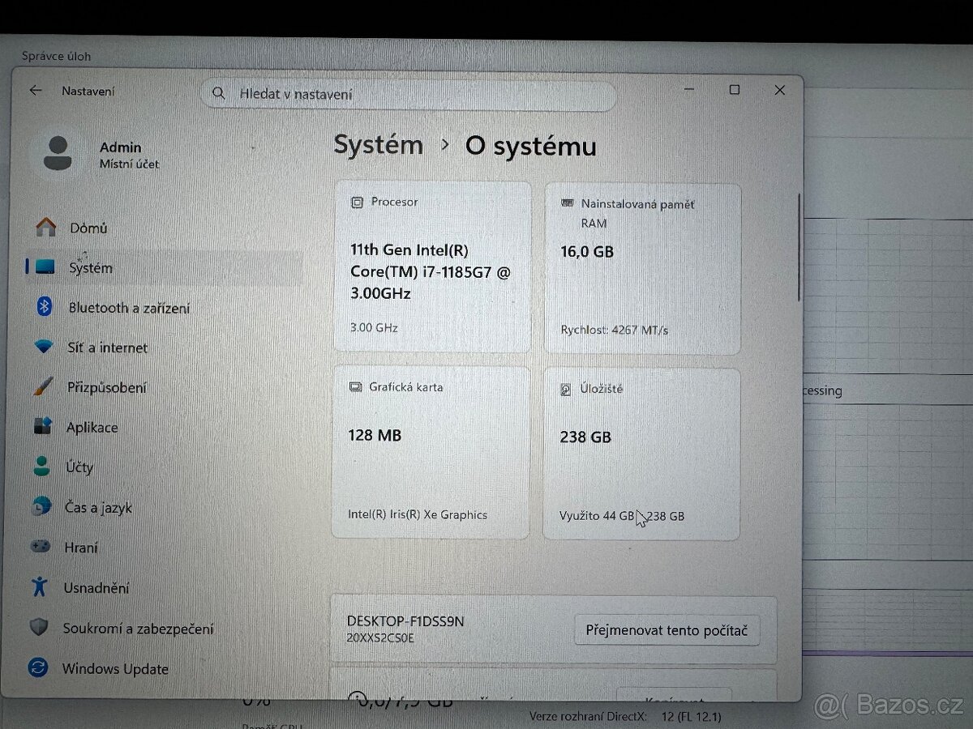Click the Usnadnění accessibility icon
Screen dimensions: 973x729
coord(39,587)
